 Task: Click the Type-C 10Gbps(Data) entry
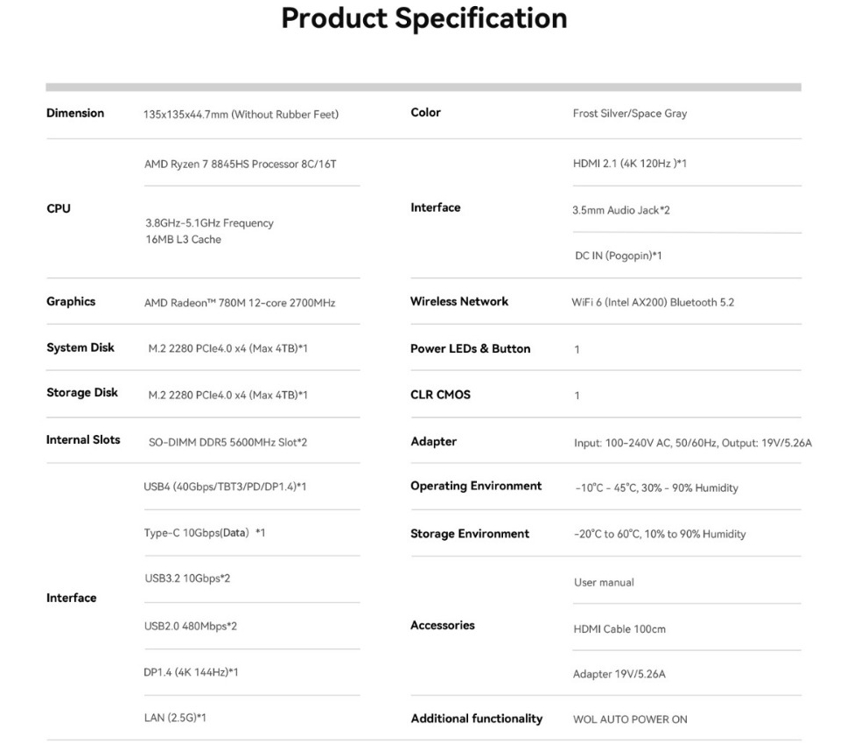[x=204, y=533]
